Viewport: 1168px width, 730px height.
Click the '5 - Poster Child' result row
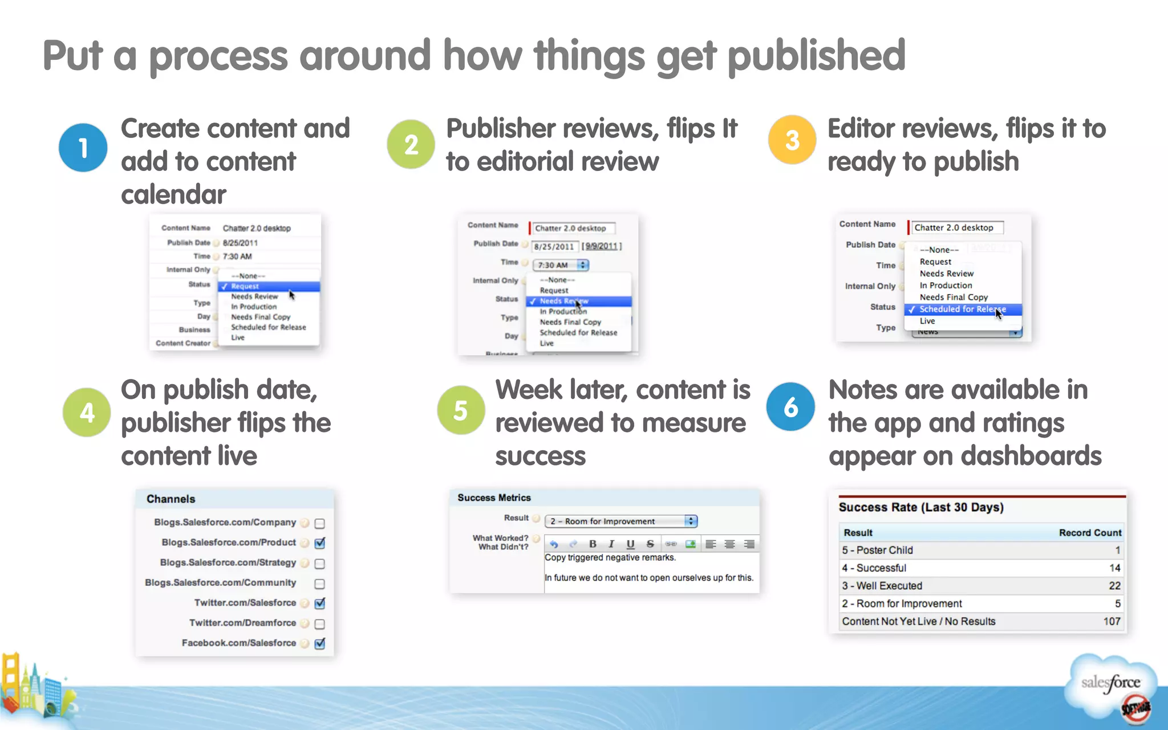[981, 550]
